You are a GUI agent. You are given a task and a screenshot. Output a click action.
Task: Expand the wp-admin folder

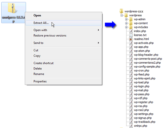(126, 19)
